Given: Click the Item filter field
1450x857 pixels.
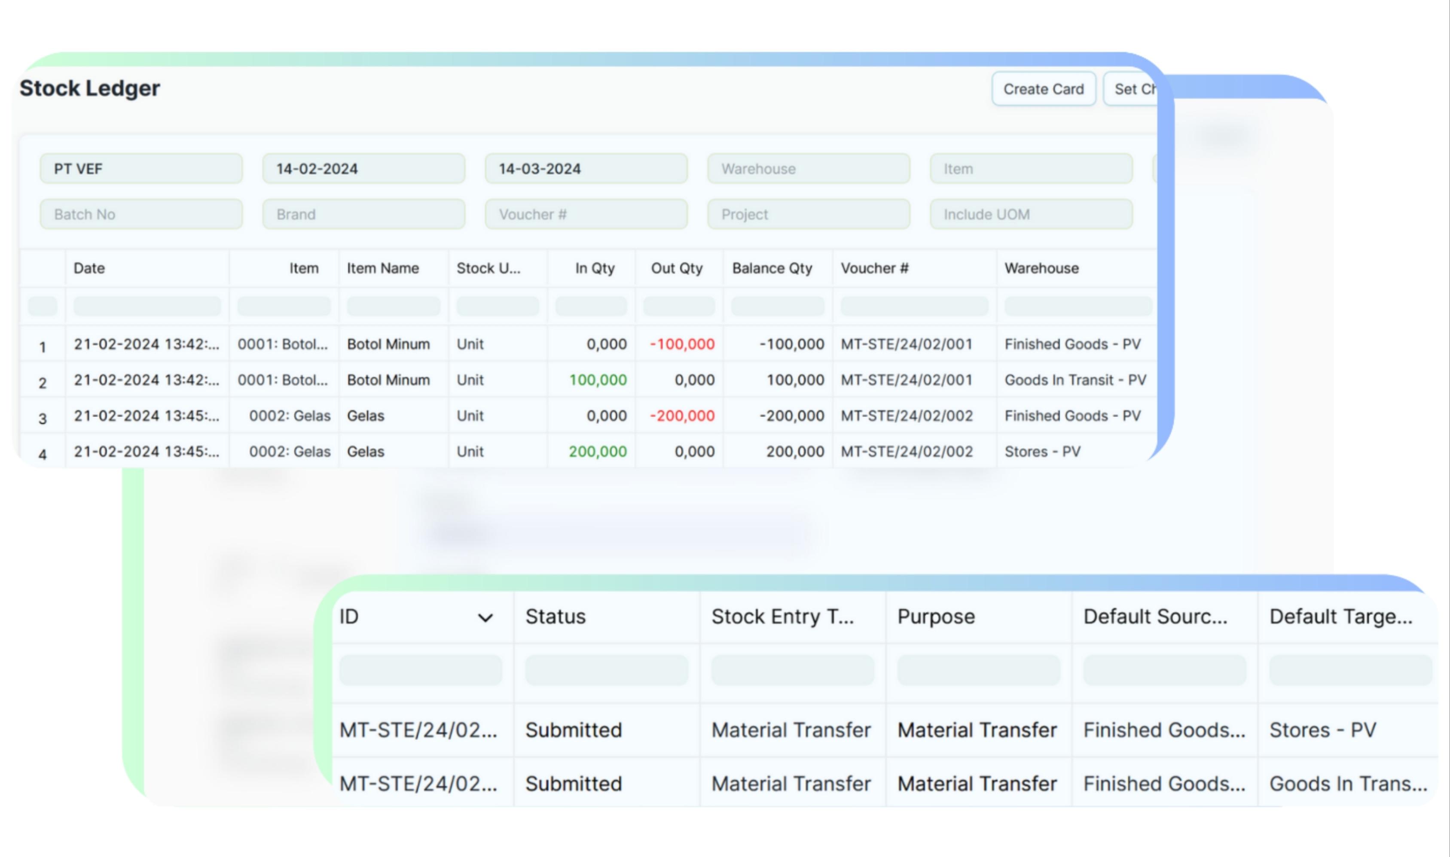Looking at the screenshot, I should [x=1031, y=169].
